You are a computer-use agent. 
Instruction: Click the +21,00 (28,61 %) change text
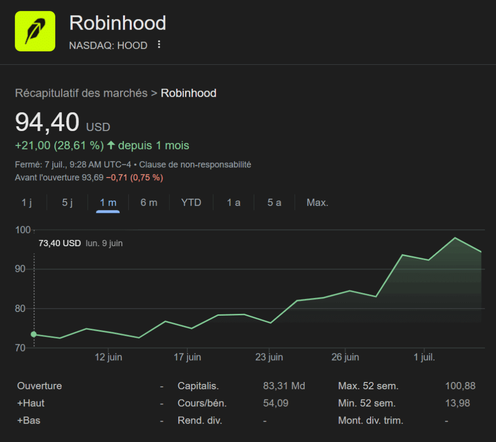60,146
